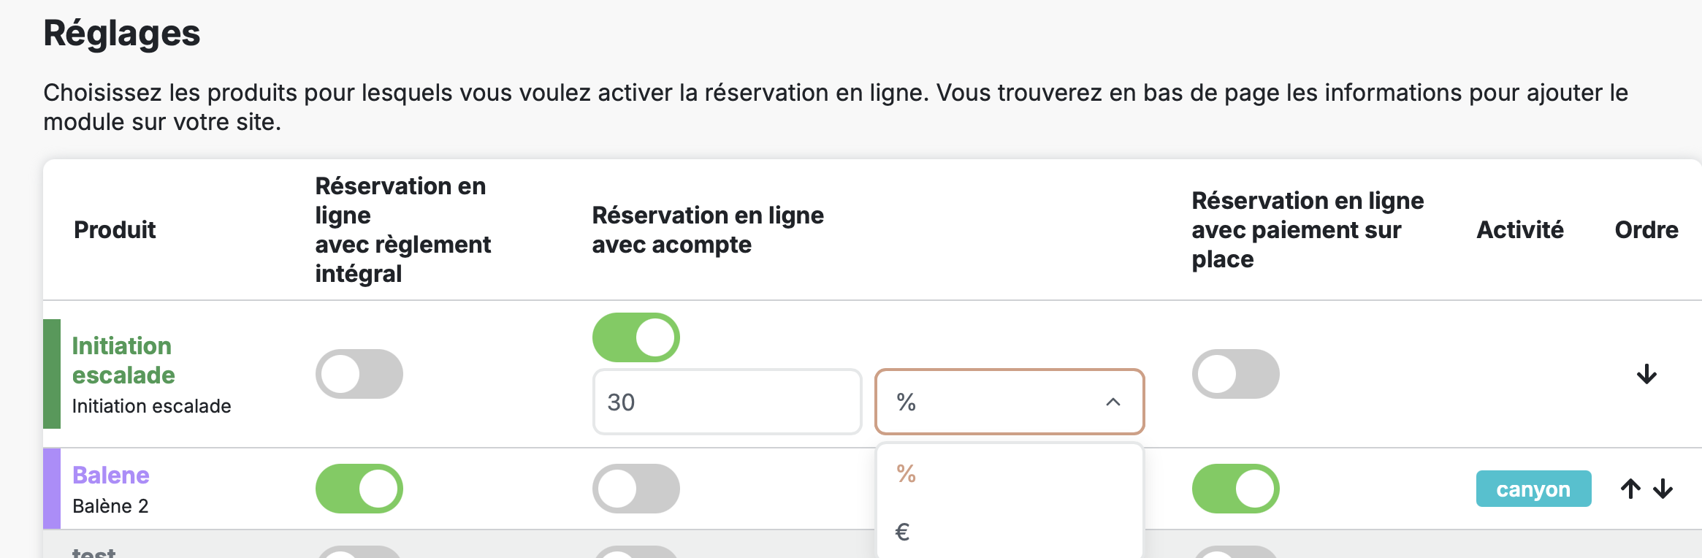Open the Initiation escalade product page
Screen dimensions: 1702x558
point(123,359)
